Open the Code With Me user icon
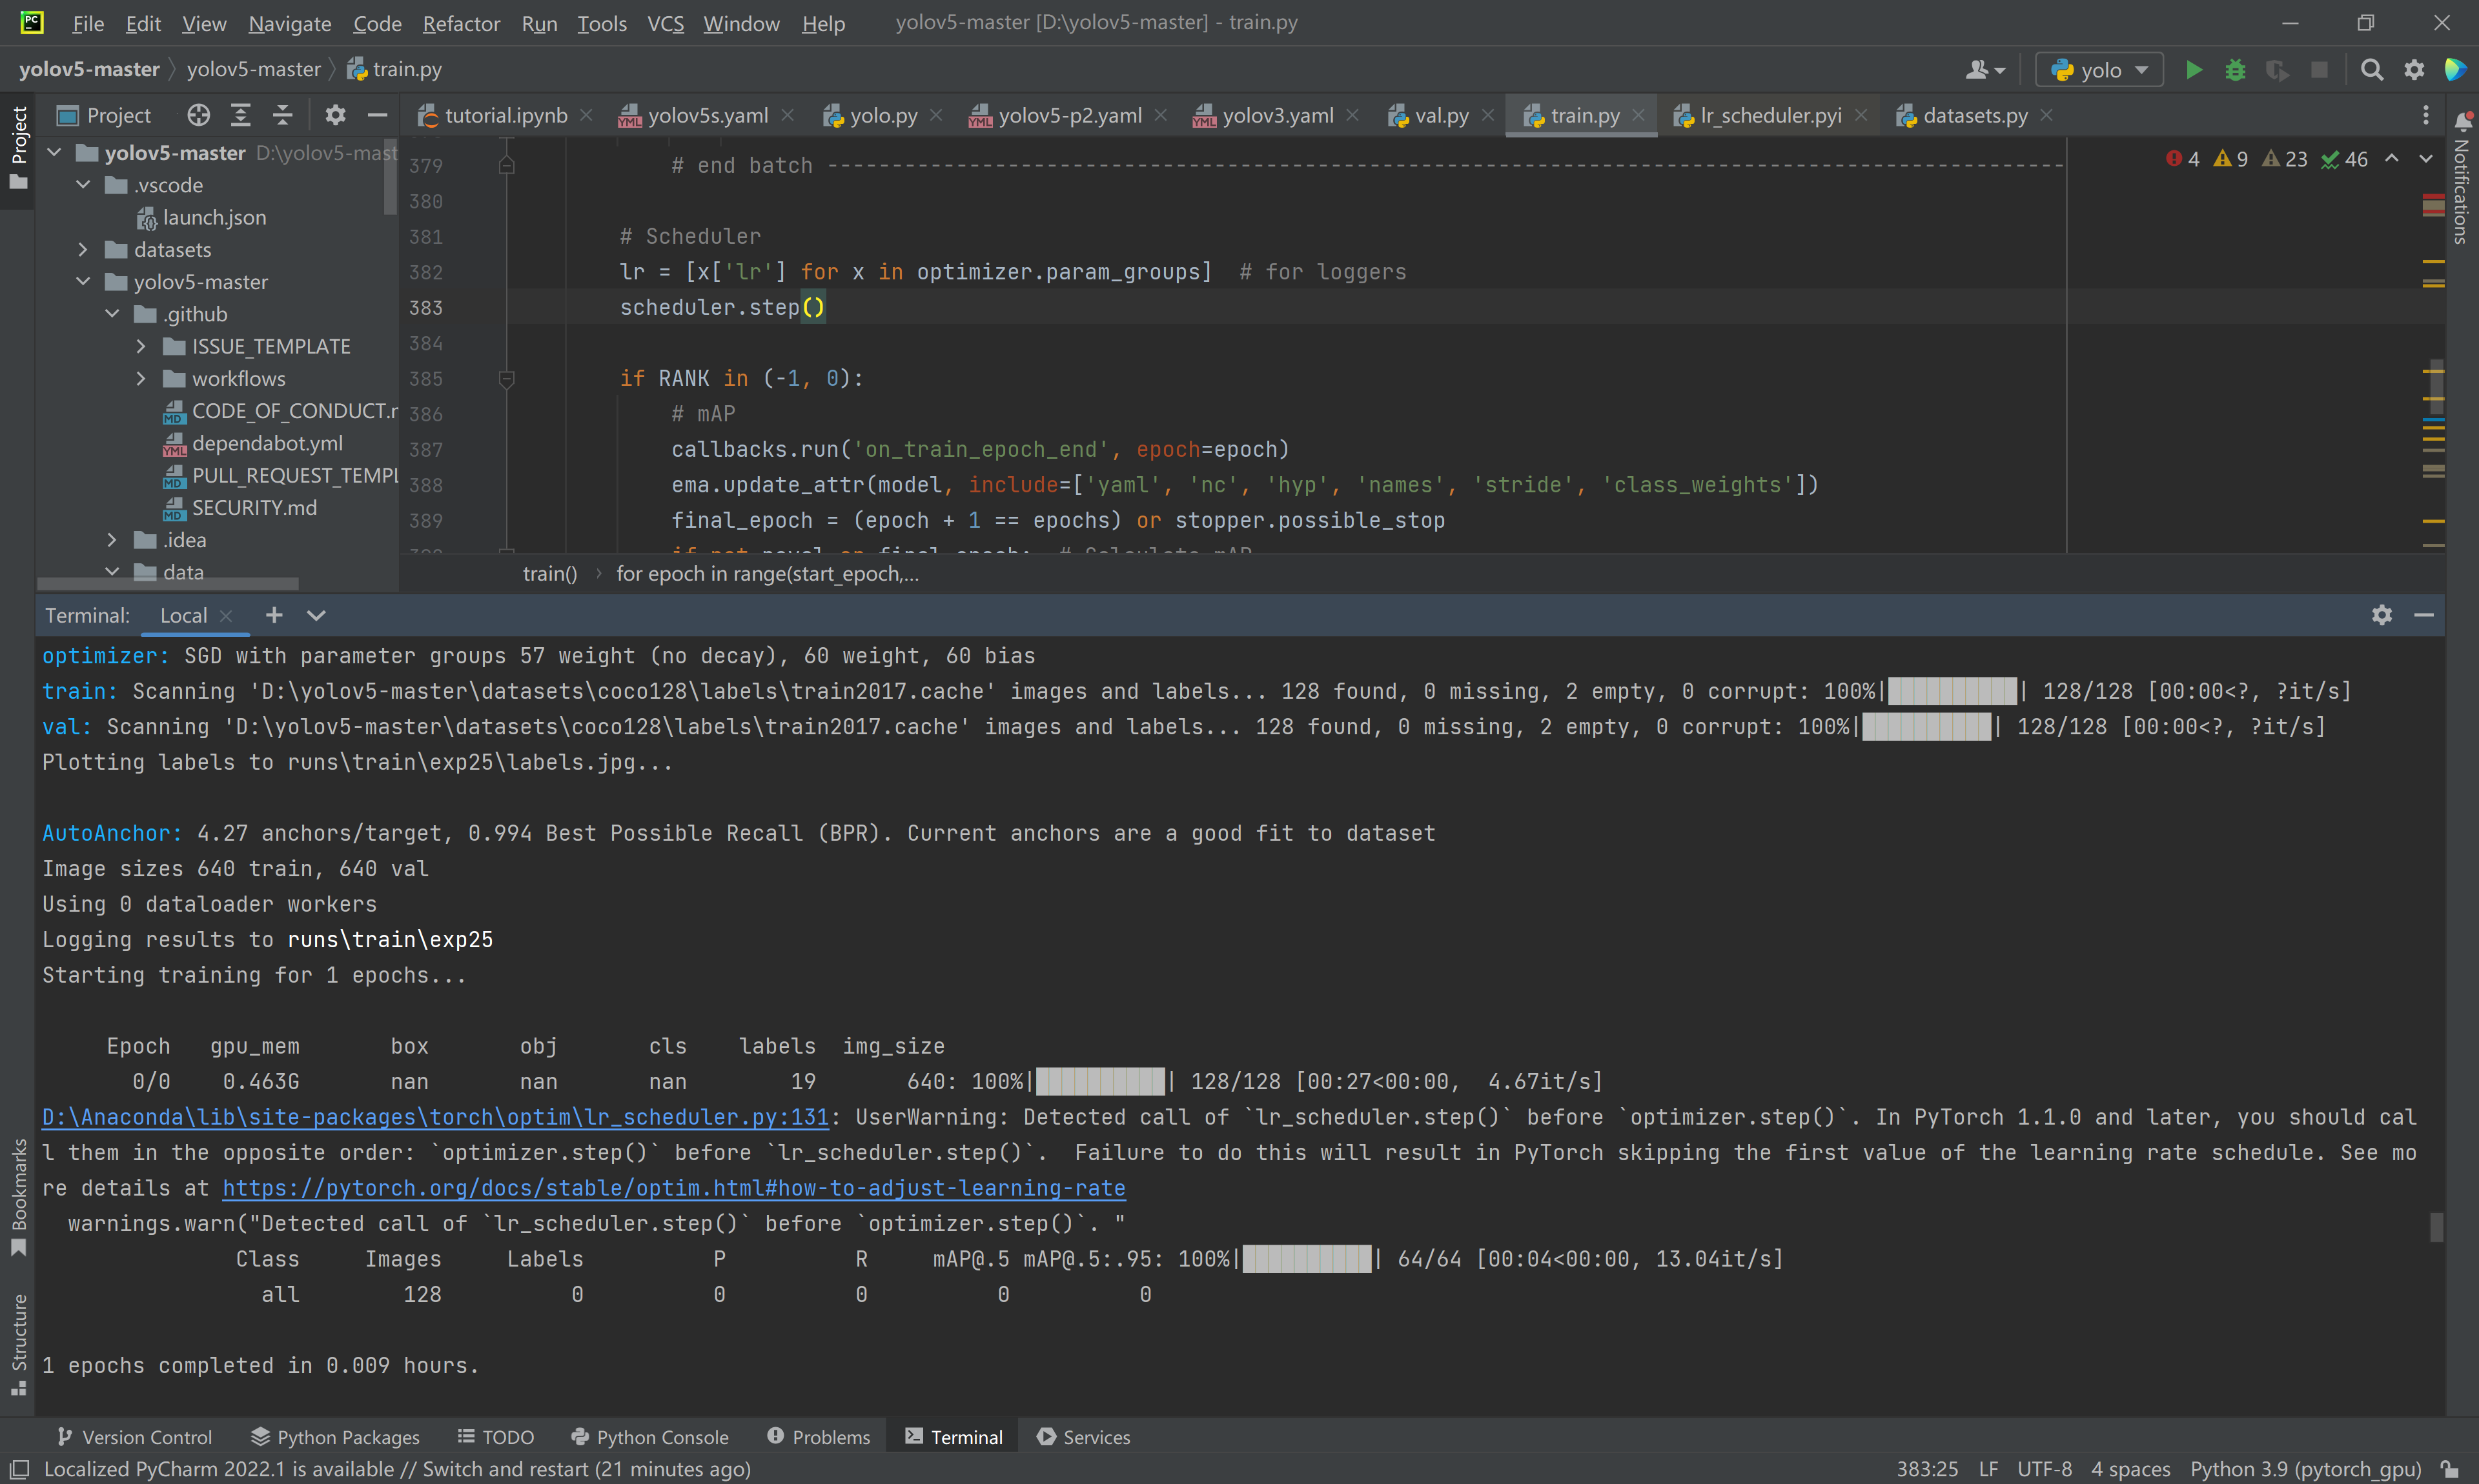 (x=1984, y=70)
